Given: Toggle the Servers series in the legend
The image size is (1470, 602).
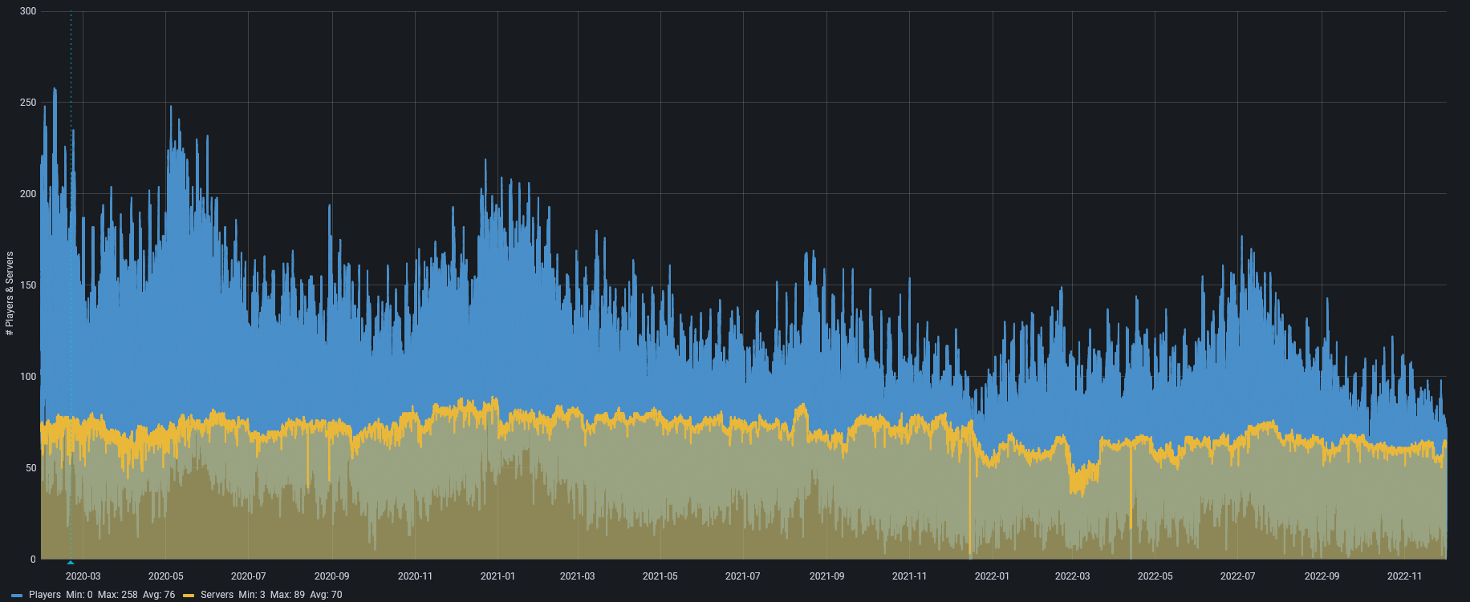Looking at the screenshot, I should click(217, 595).
